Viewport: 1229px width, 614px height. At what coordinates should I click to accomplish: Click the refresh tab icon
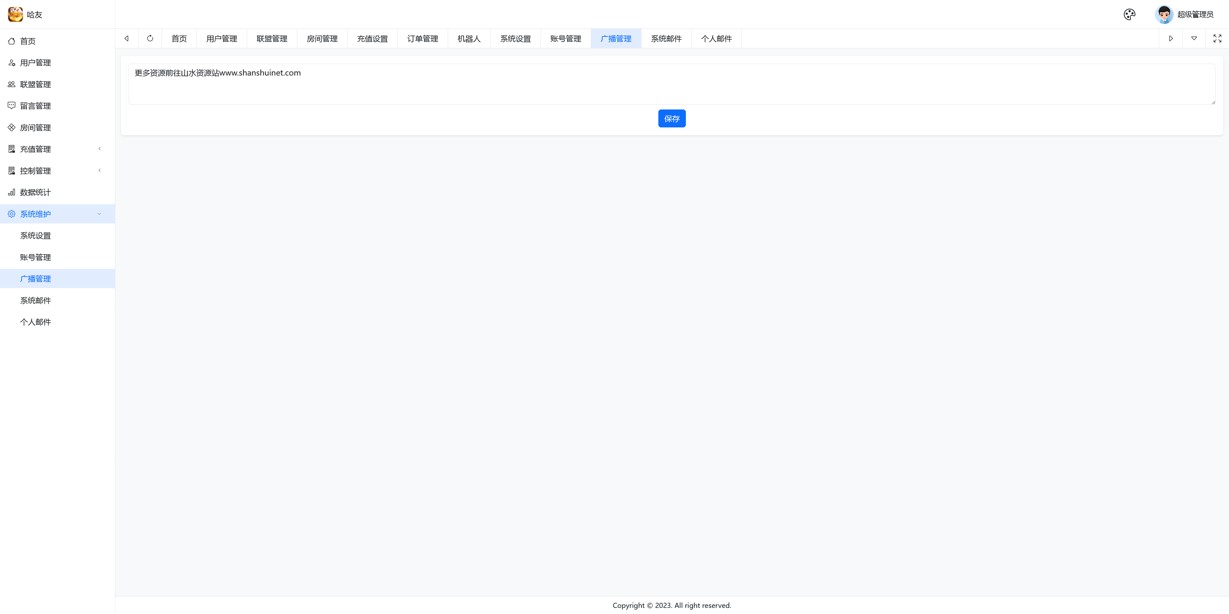(150, 39)
